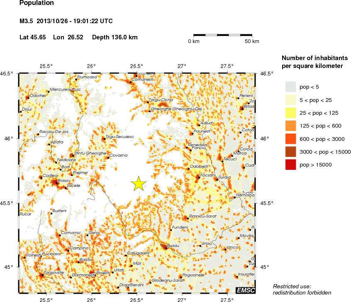Click the Rimnicu-Sarat city marker

tap(188, 219)
